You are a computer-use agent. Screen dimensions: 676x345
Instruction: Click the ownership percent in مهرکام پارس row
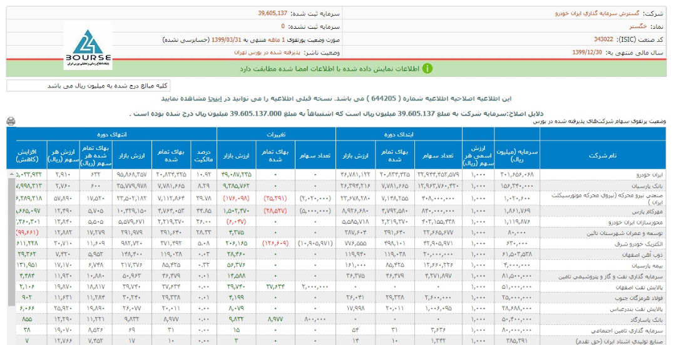pos(203,211)
